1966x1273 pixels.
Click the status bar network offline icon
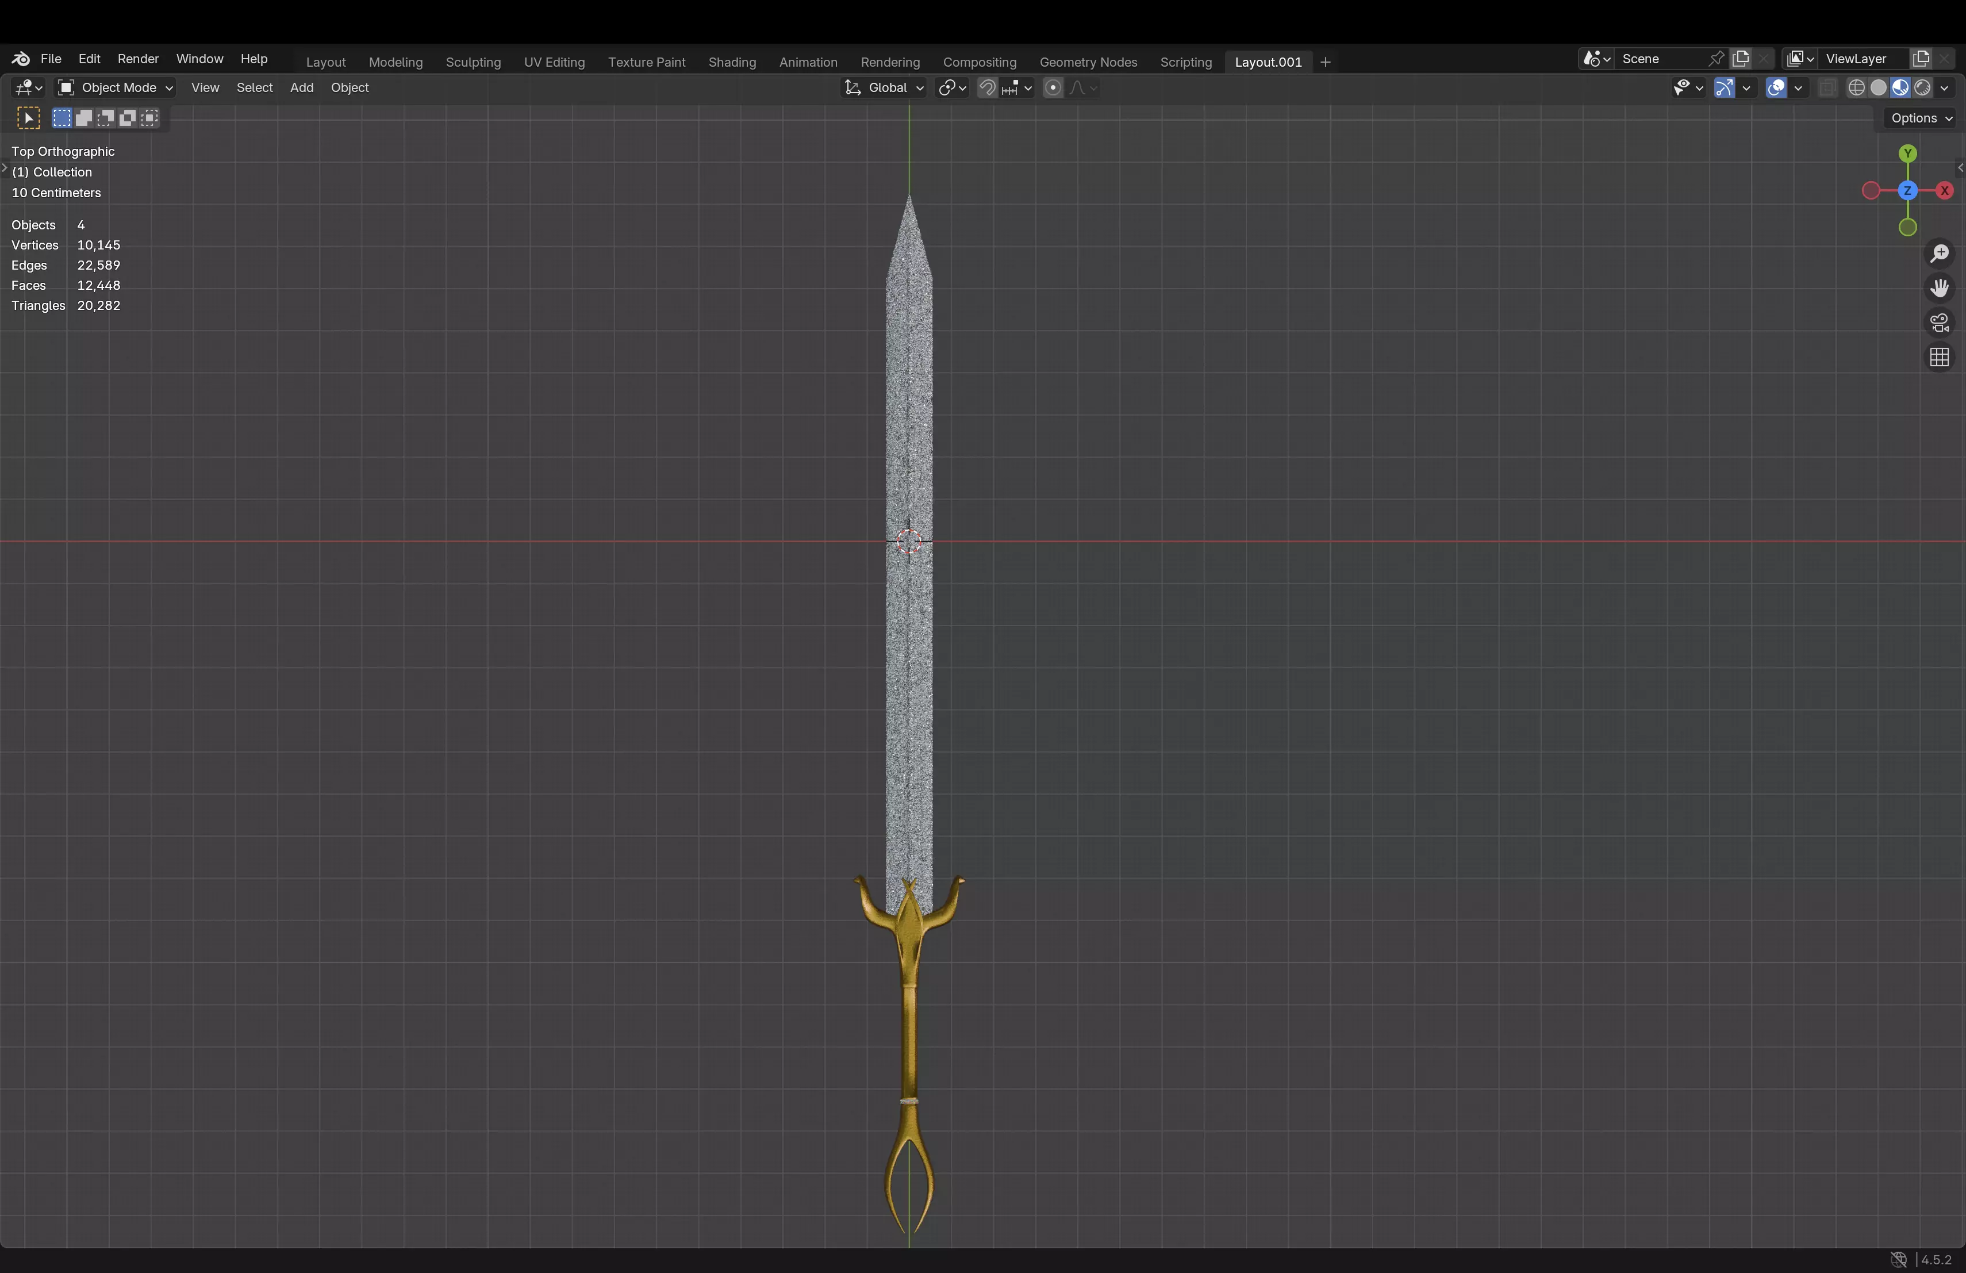tap(1898, 1259)
